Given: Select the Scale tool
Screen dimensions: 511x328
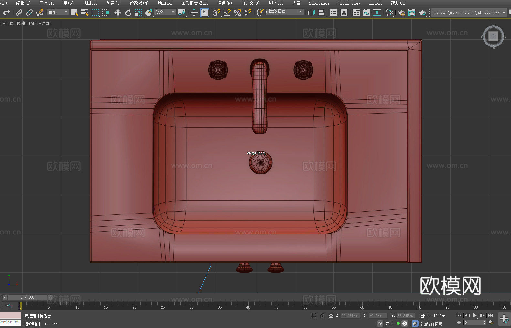Looking at the screenshot, I should click(x=139, y=13).
